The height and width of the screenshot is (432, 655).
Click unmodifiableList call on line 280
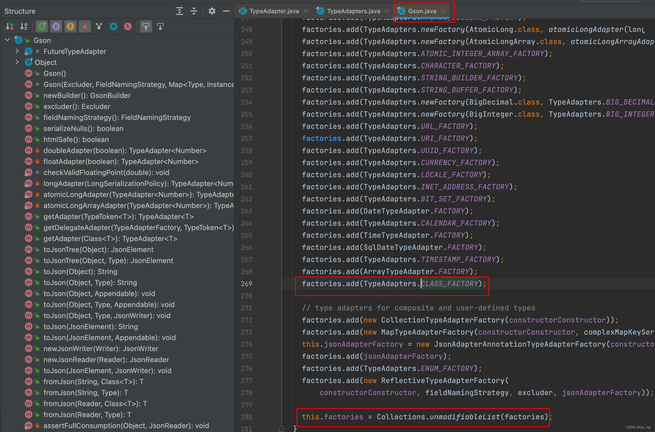(465, 417)
